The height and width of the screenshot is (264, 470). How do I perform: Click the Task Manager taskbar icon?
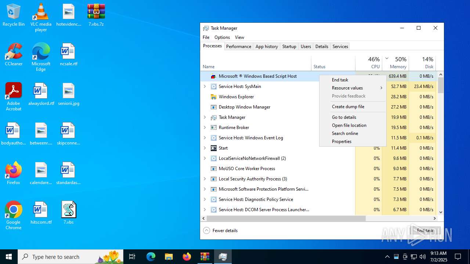pos(223,257)
